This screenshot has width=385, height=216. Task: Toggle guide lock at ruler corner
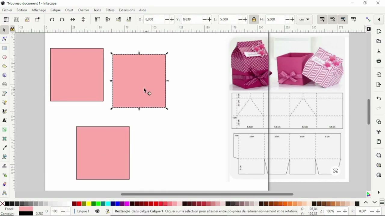(12, 29)
